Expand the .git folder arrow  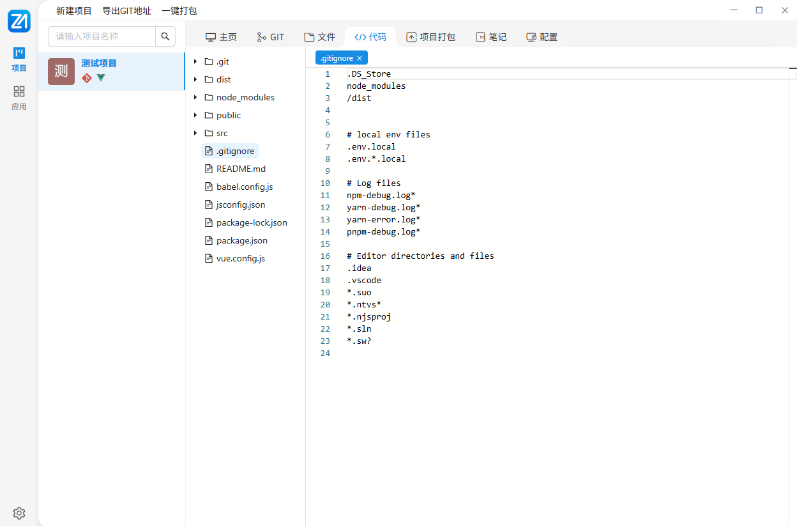point(195,62)
